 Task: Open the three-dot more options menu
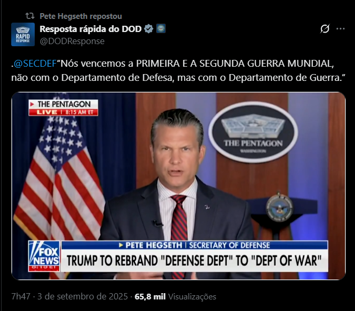click(340, 29)
